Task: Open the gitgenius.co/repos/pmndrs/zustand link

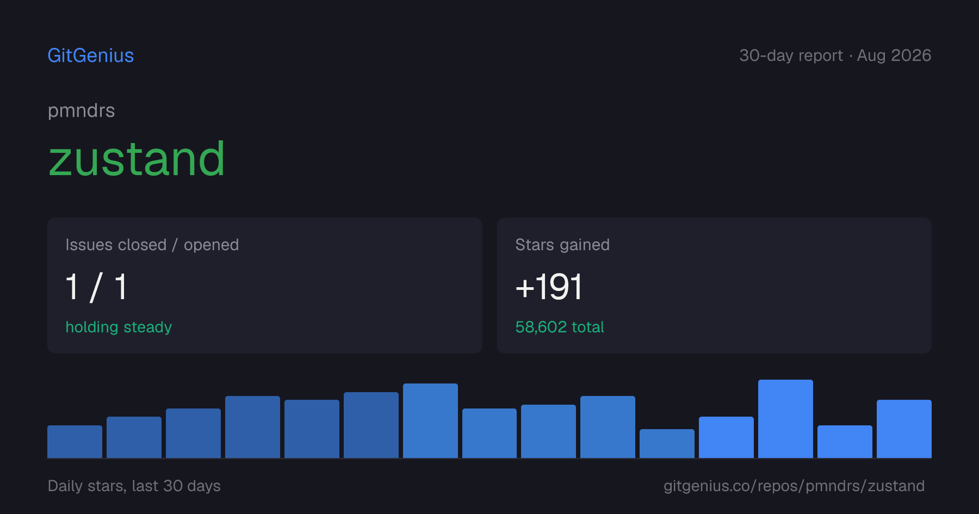Action: (794, 486)
